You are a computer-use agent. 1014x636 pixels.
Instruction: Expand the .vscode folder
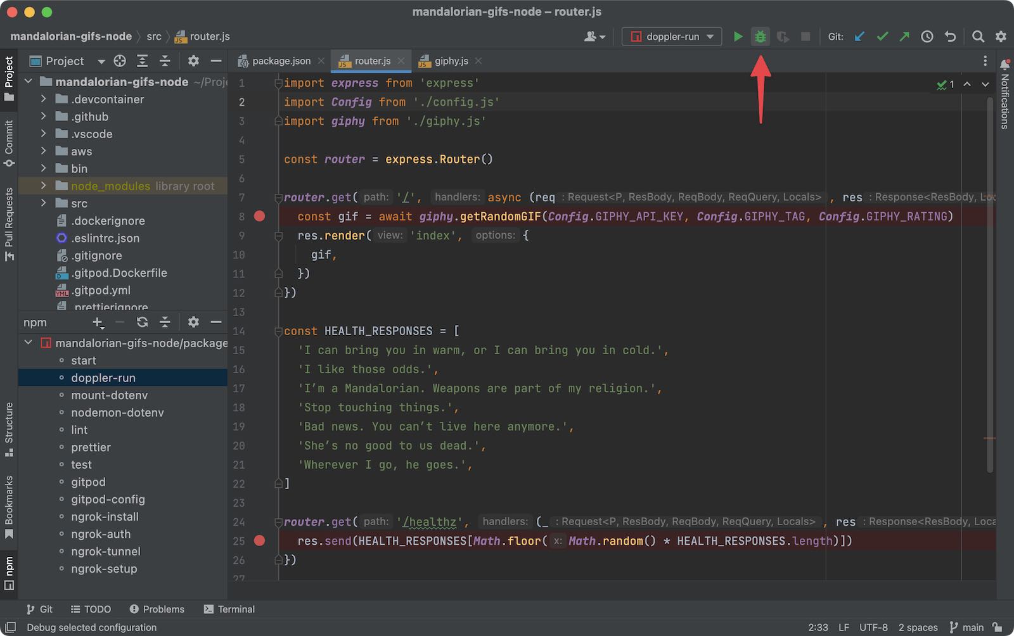tap(43, 134)
